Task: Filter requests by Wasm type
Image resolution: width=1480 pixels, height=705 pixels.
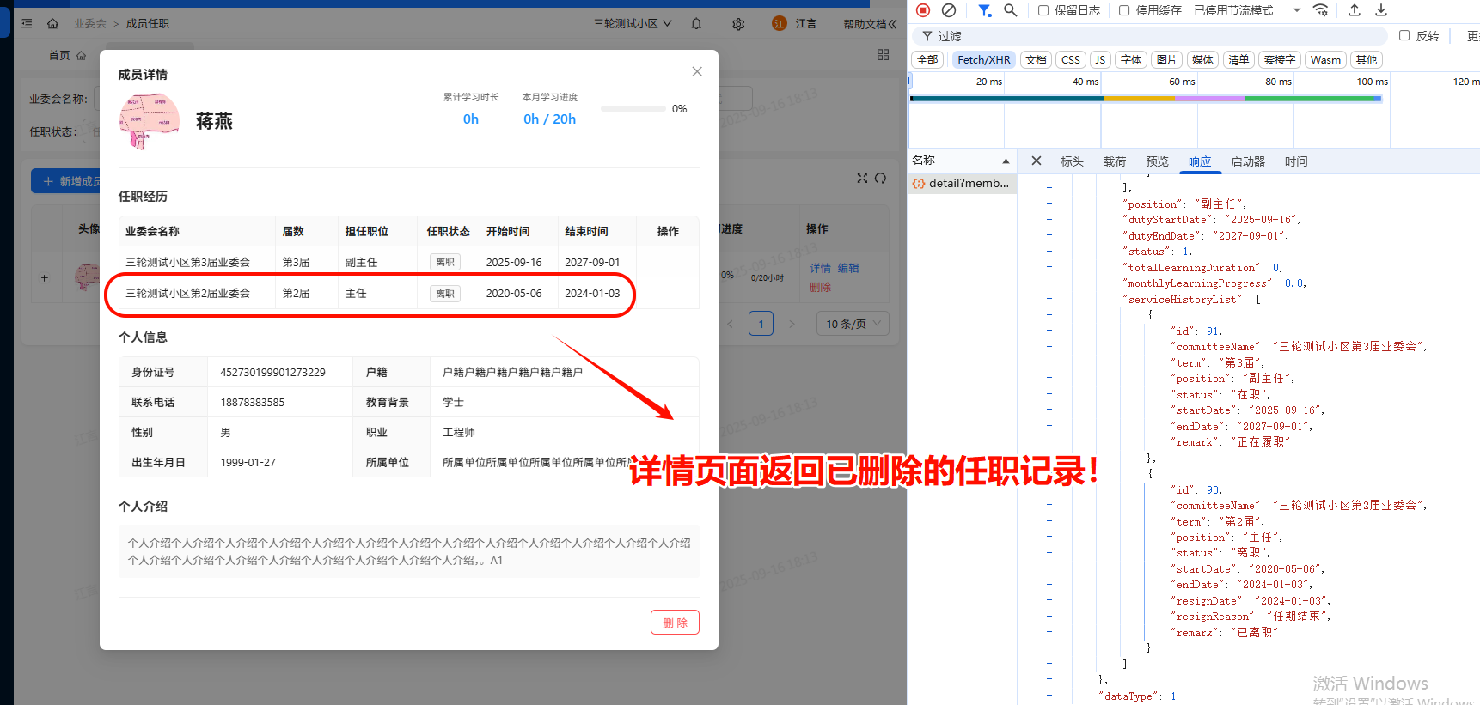Action: [x=1325, y=59]
